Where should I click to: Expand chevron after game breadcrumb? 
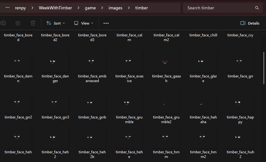tap(102, 8)
